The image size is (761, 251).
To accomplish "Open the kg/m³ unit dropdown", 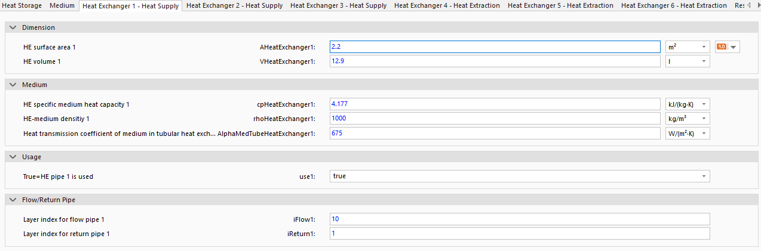I will coord(688,119).
